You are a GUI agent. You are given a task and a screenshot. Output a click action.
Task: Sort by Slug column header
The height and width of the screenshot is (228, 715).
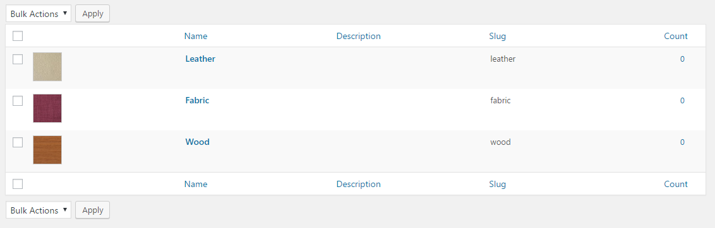click(498, 36)
